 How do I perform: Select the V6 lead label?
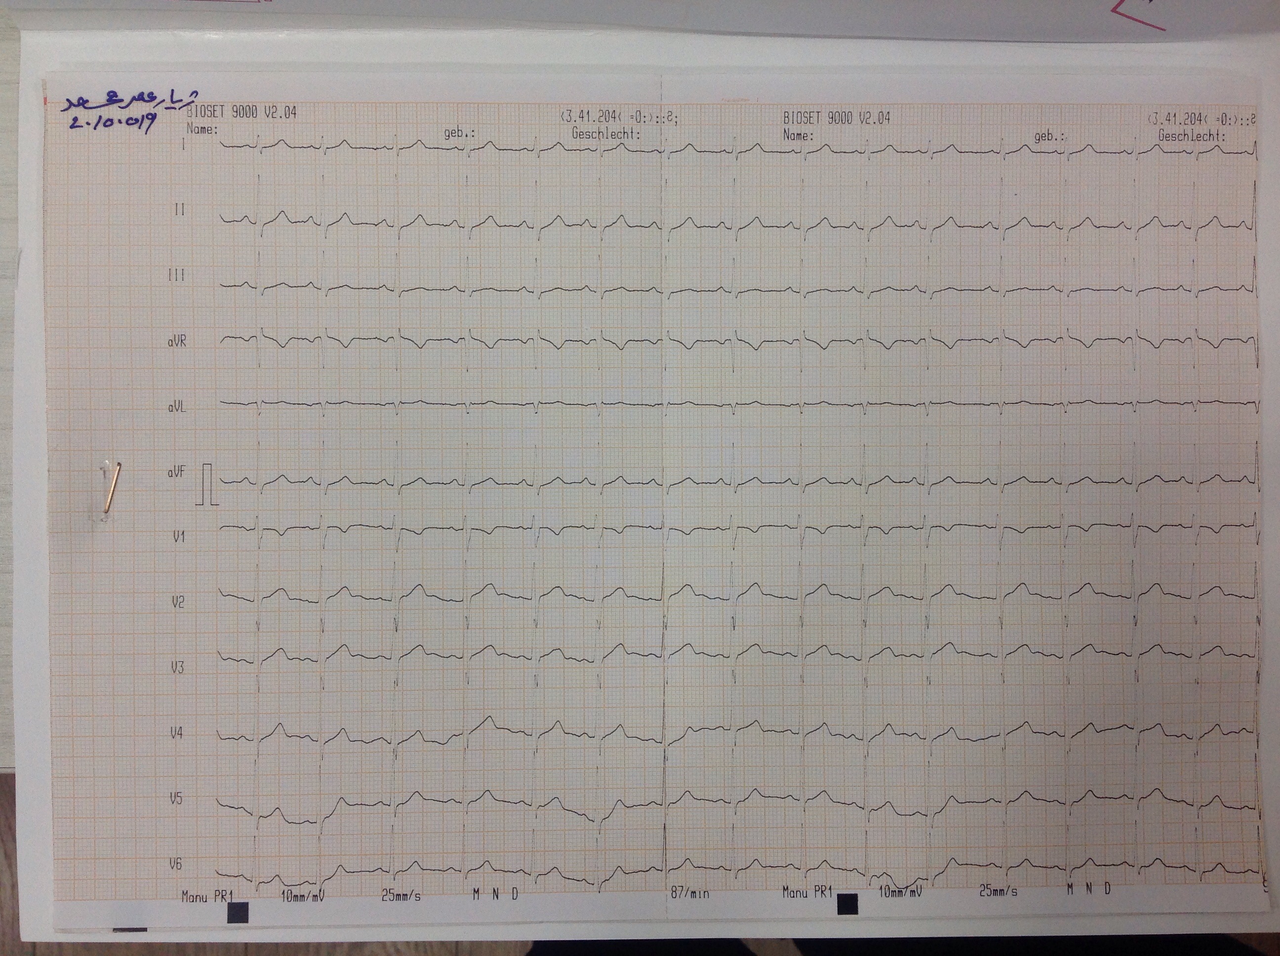[x=175, y=864]
